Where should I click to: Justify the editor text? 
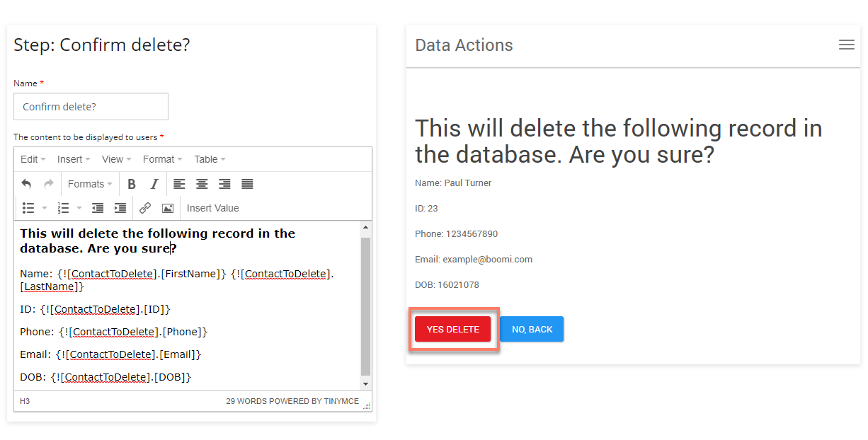pos(247,184)
